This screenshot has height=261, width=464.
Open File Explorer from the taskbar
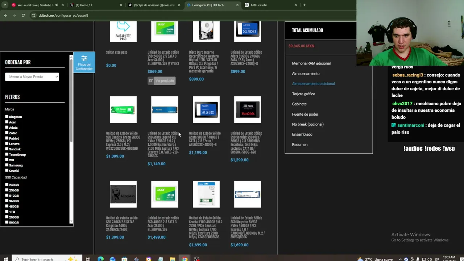172,259
